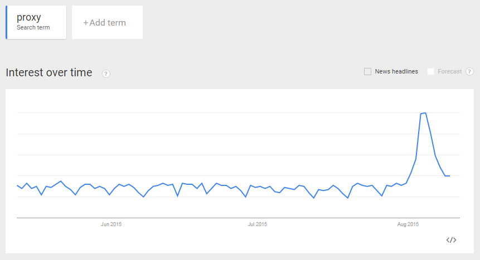480x260 pixels.
Task: Toggle the Forecast checkbox
Action: 430,71
